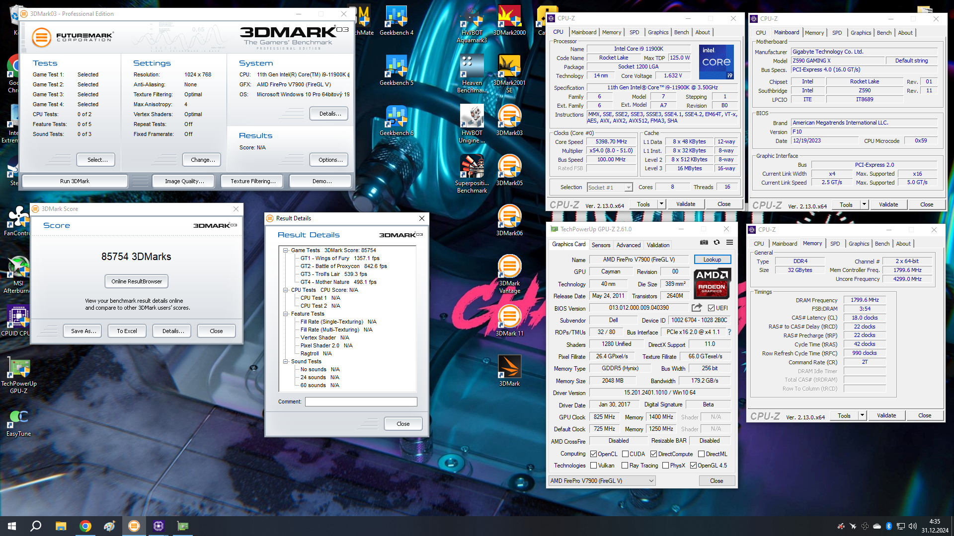Open the 3DMark desktop shortcut
Screen dimensions: 954x536
coord(509,372)
